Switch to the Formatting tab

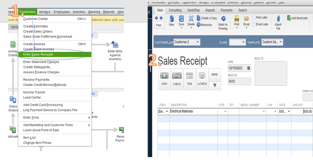tap(175, 10)
